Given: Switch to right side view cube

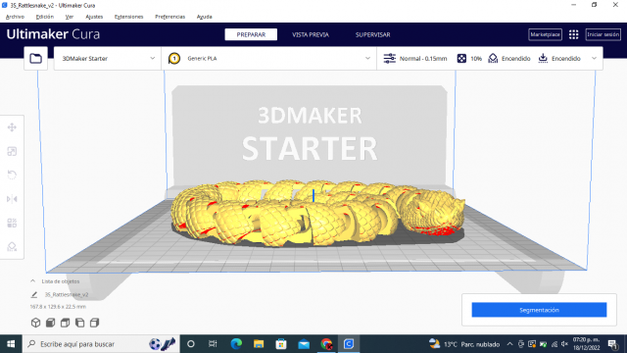Looking at the screenshot, I should point(94,323).
